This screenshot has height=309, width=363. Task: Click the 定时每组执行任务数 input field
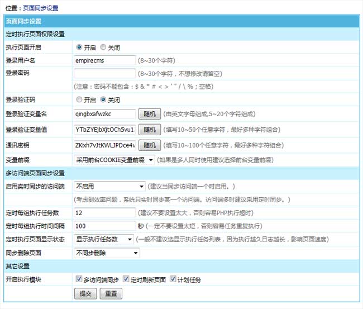click(105, 213)
